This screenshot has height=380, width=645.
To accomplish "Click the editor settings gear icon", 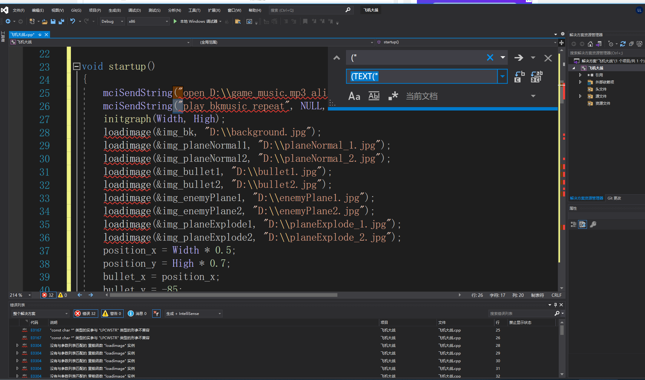I will click(x=562, y=34).
